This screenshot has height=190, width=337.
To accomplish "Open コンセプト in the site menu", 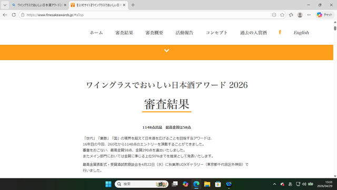I will pos(216,33).
